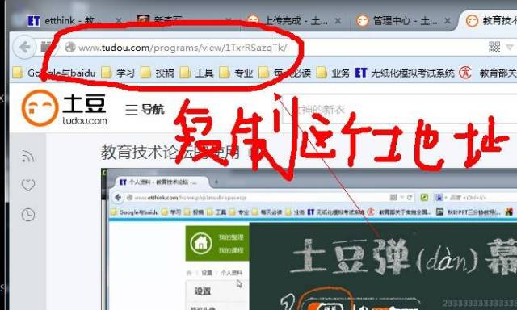Open the 无纸化模拟考试系统 bookmark
The height and width of the screenshot is (310, 517).
405,73
